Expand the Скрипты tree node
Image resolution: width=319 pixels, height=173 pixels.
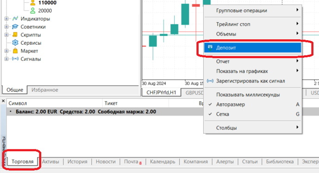tap(6, 35)
